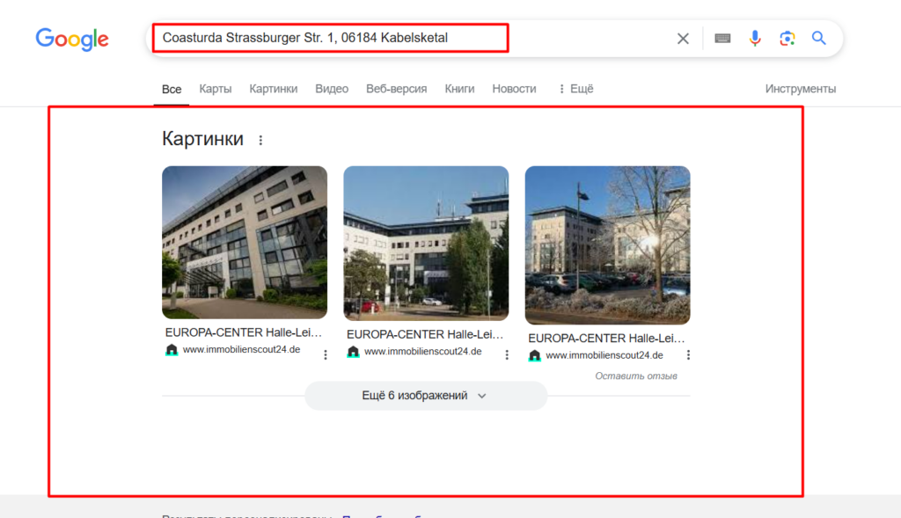Click immobilienscout24 favicon under third image
This screenshot has width=901, height=518.
coord(534,355)
